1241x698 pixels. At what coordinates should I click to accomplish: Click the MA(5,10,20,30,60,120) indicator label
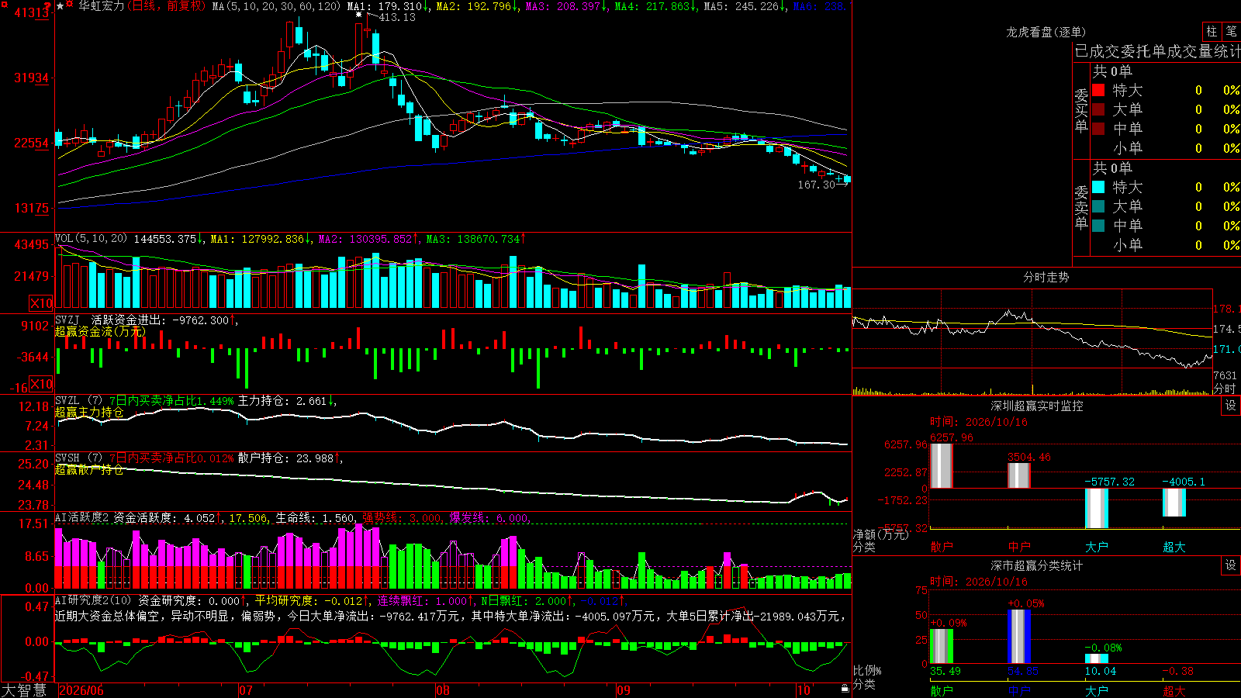[276, 6]
